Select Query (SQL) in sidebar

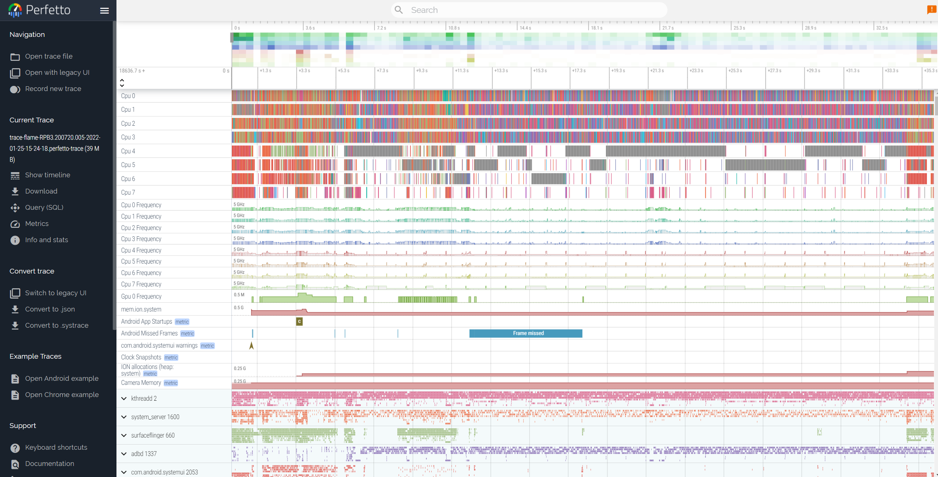tap(44, 208)
